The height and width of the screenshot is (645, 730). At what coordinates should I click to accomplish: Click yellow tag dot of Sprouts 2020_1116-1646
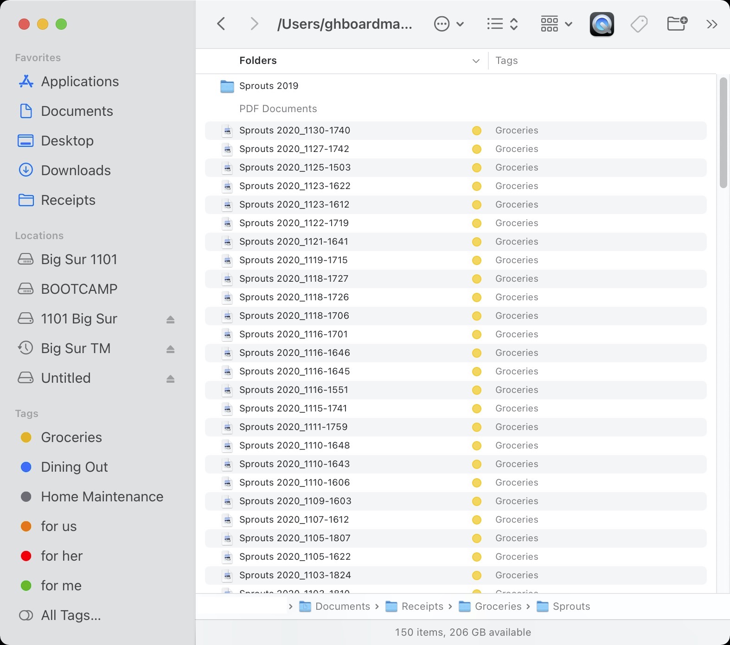[x=476, y=353]
